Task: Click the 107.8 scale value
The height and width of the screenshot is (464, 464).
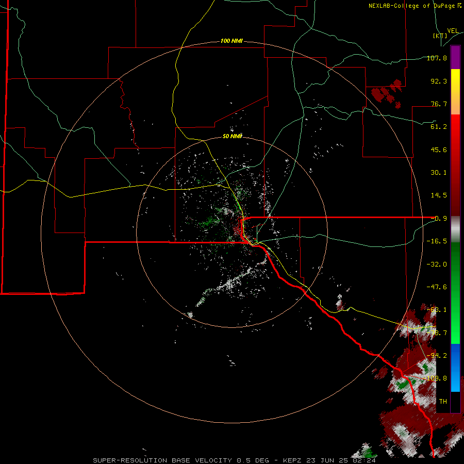Action: [437, 58]
